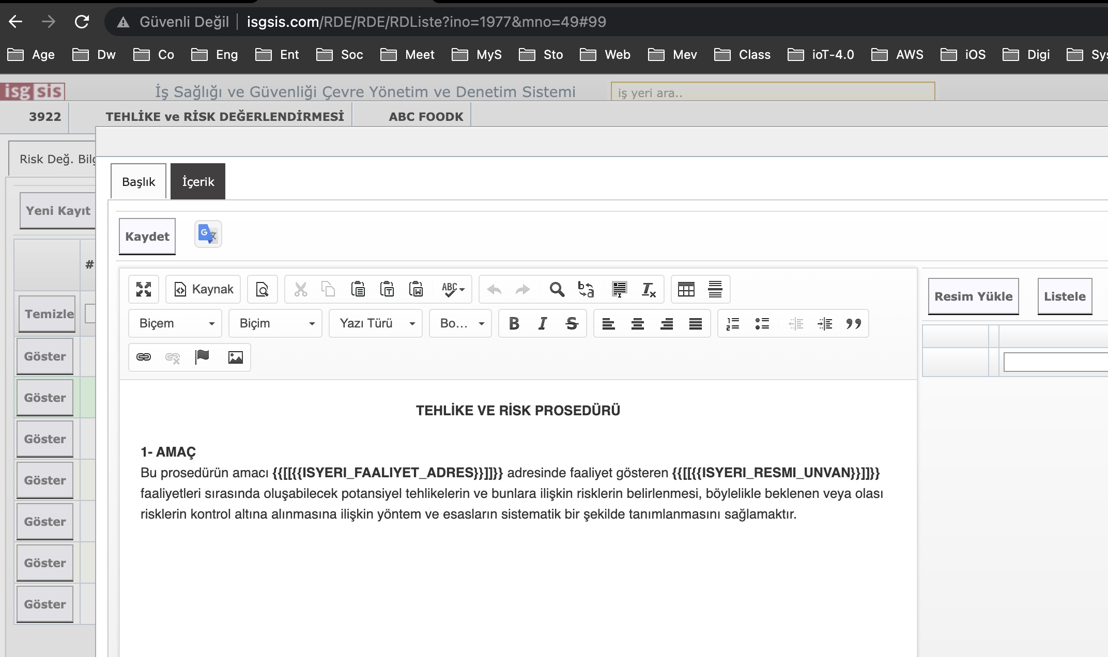This screenshot has width=1108, height=657.
Task: Open the Find magnifier tool
Action: [x=557, y=289]
